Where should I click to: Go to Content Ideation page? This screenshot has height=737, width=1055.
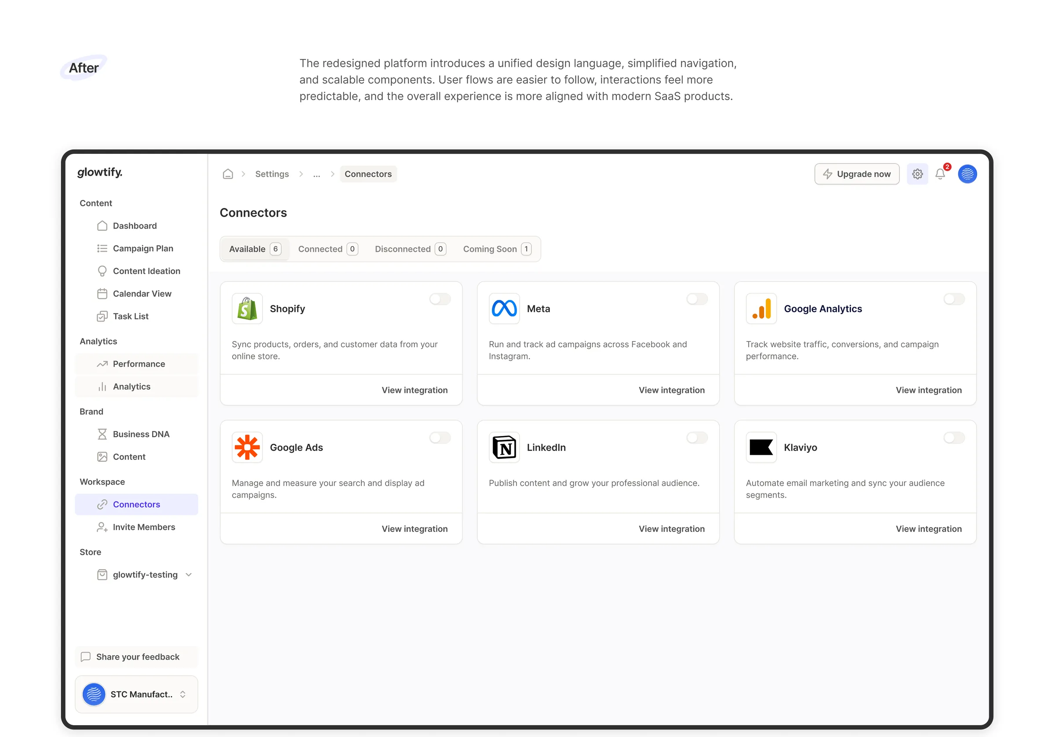tap(136, 271)
